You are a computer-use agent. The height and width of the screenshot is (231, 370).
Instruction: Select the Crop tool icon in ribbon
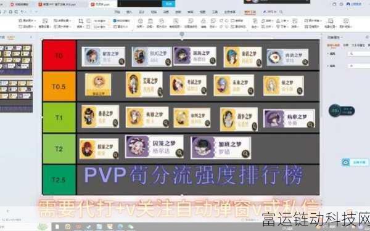(x=80, y=21)
